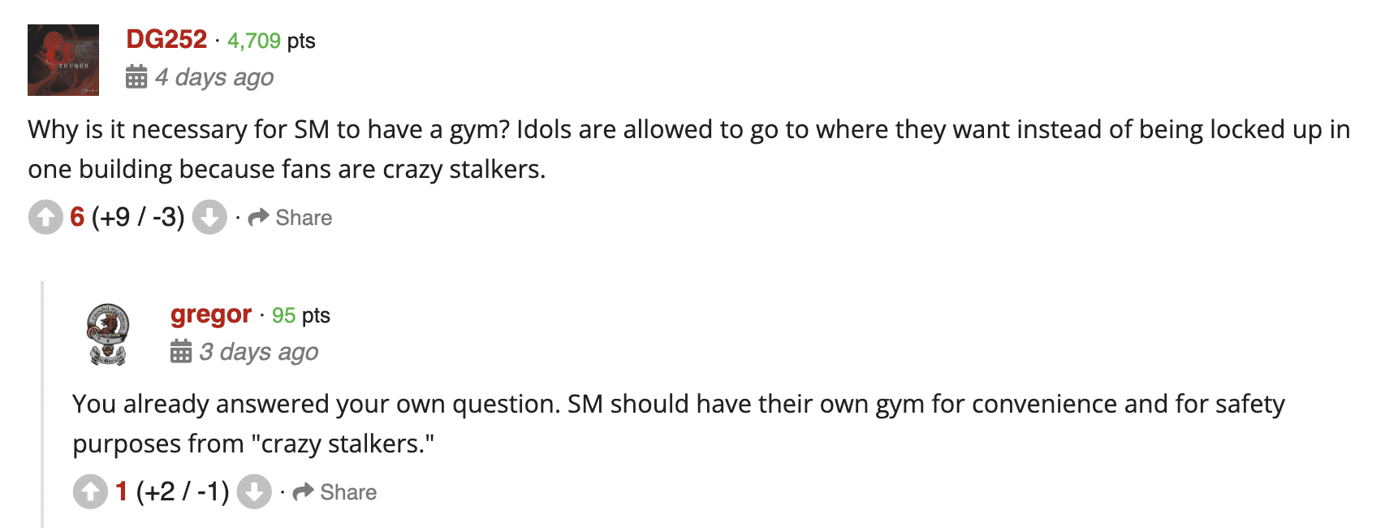1398x528 pixels.
Task: Click the share arrow icon on gregor's reply
Action: pyautogui.click(x=302, y=491)
